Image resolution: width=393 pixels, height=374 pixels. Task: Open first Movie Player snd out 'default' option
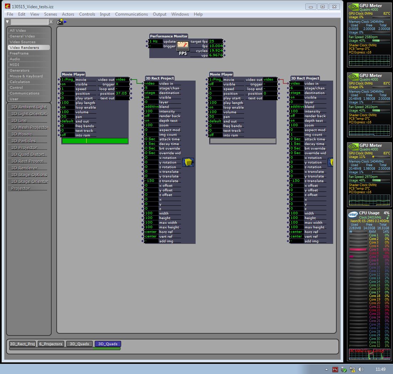[68, 121]
